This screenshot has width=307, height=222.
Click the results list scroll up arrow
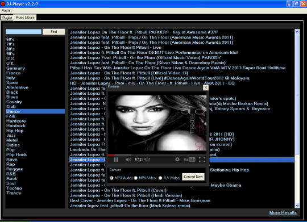pos(297,31)
